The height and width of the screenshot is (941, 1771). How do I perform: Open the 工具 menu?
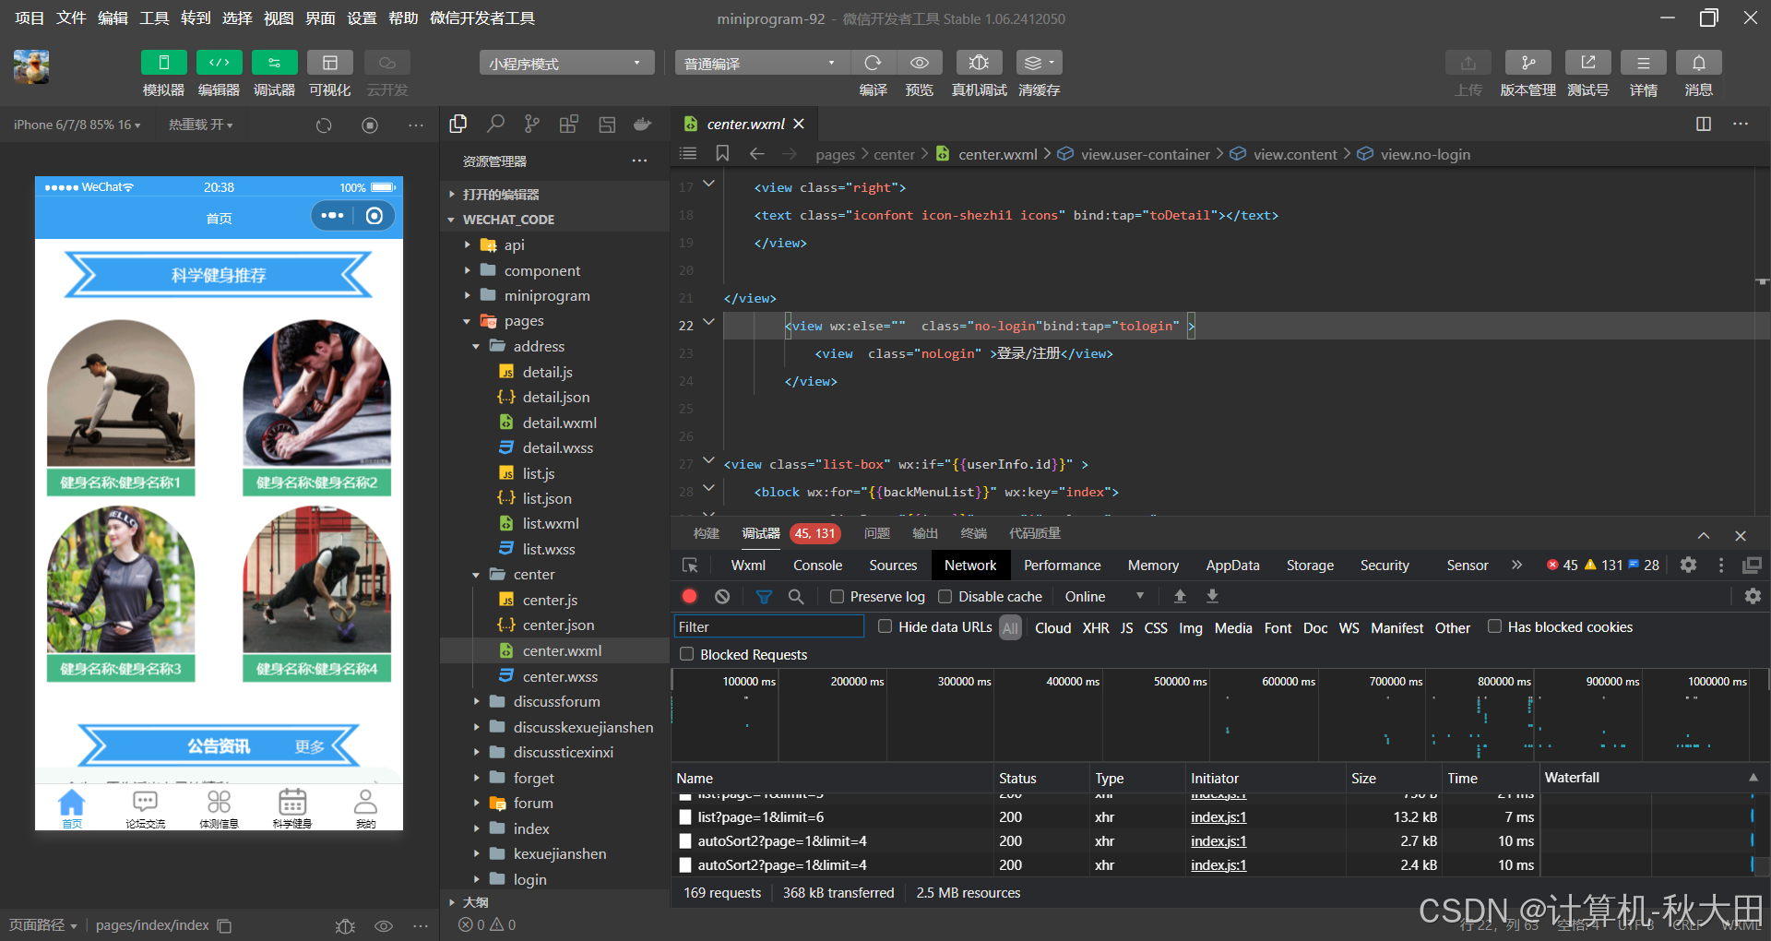(x=154, y=18)
